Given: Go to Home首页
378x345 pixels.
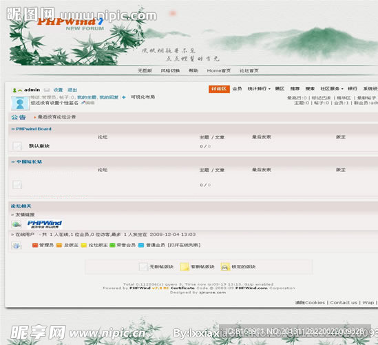Looking at the screenshot, I should (x=219, y=70).
